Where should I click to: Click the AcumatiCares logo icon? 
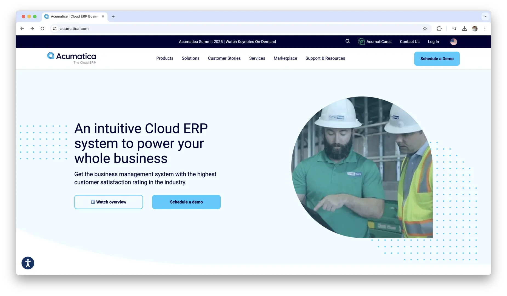click(x=361, y=42)
